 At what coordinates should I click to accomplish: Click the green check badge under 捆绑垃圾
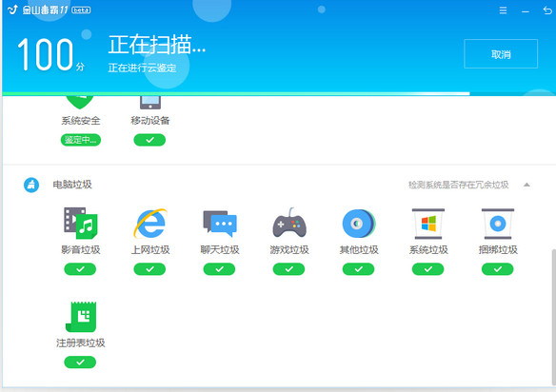[498, 269]
